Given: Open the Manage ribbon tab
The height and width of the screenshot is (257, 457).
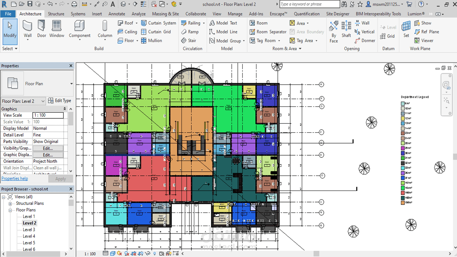Looking at the screenshot, I should tap(235, 14).
